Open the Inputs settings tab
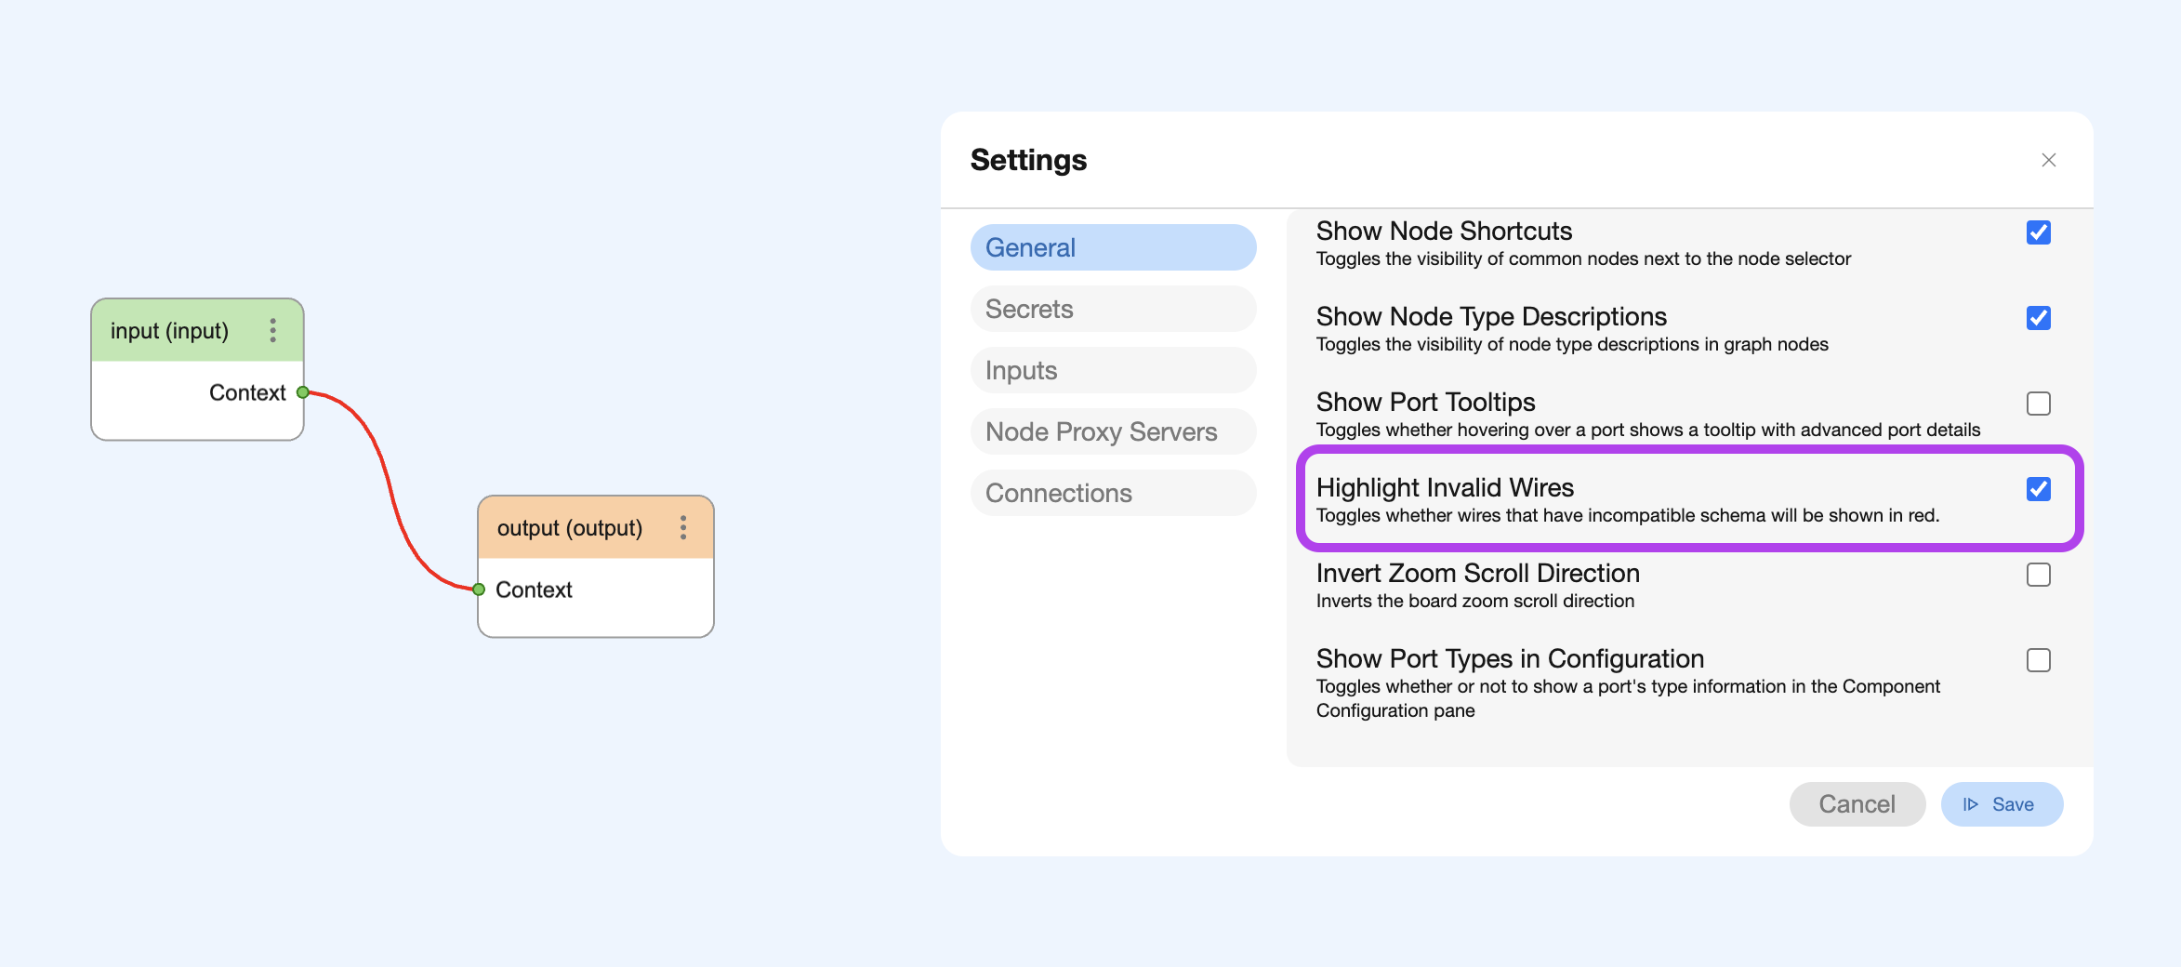The image size is (2181, 967). click(x=1114, y=370)
